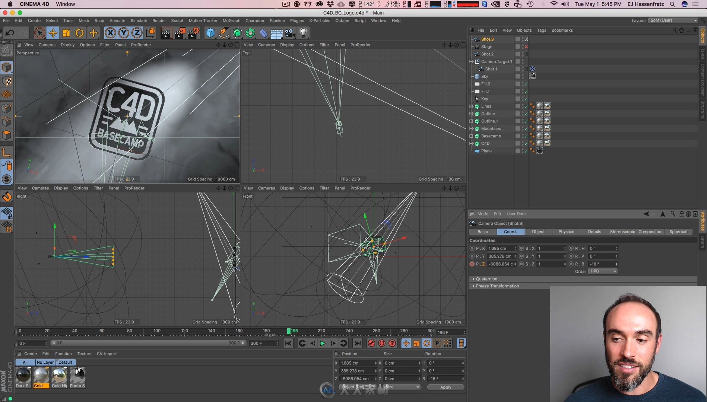Viewport: 707px width, 402px height.
Task: Add a Light object from toolbar
Action: click(x=303, y=33)
